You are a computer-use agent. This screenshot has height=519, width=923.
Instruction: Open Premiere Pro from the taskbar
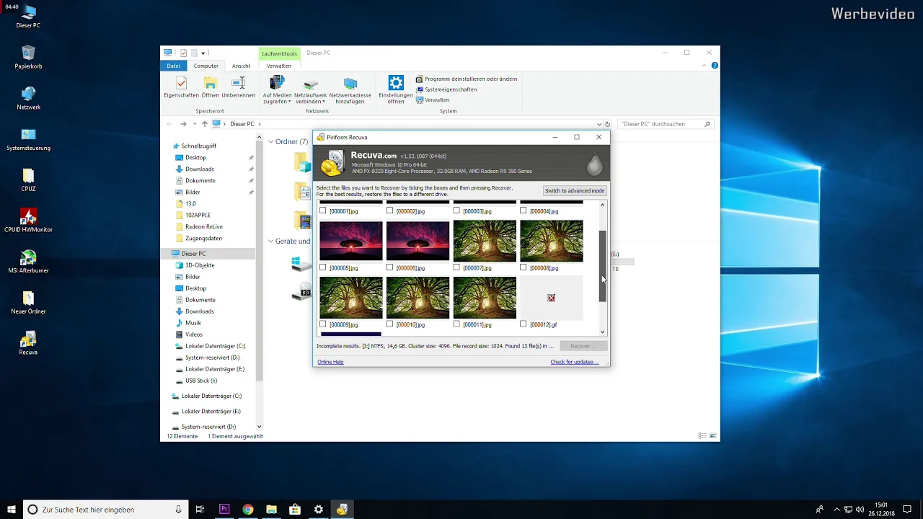(224, 509)
